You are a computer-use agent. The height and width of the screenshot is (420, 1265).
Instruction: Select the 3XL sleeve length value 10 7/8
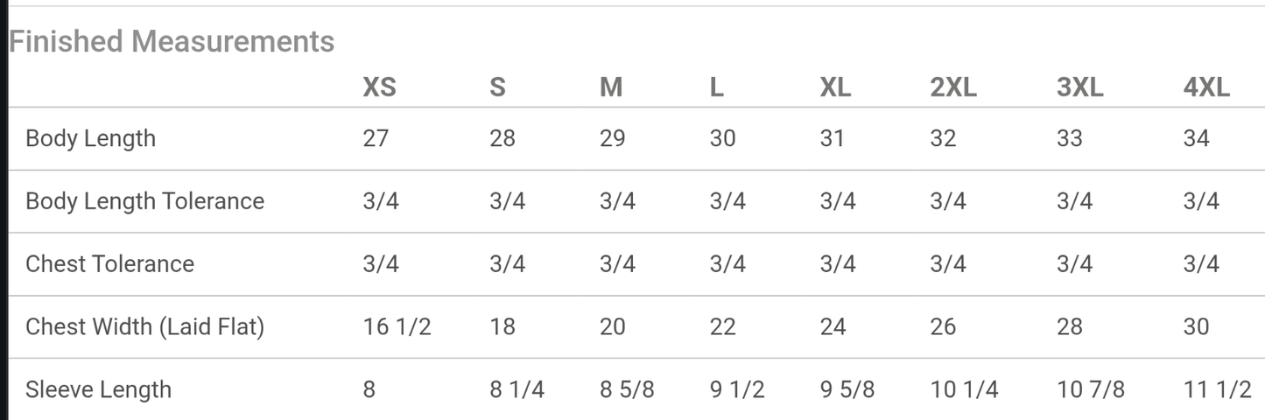(1090, 389)
